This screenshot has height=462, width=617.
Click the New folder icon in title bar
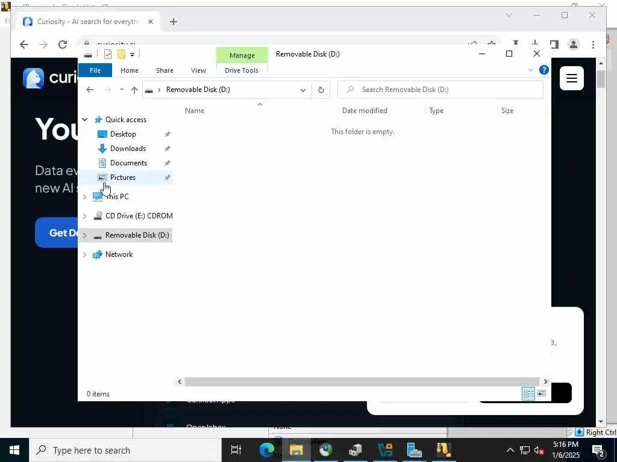click(x=121, y=54)
